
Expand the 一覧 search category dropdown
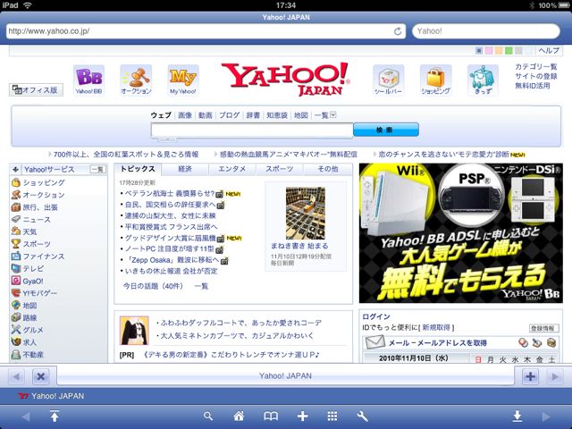pos(333,115)
